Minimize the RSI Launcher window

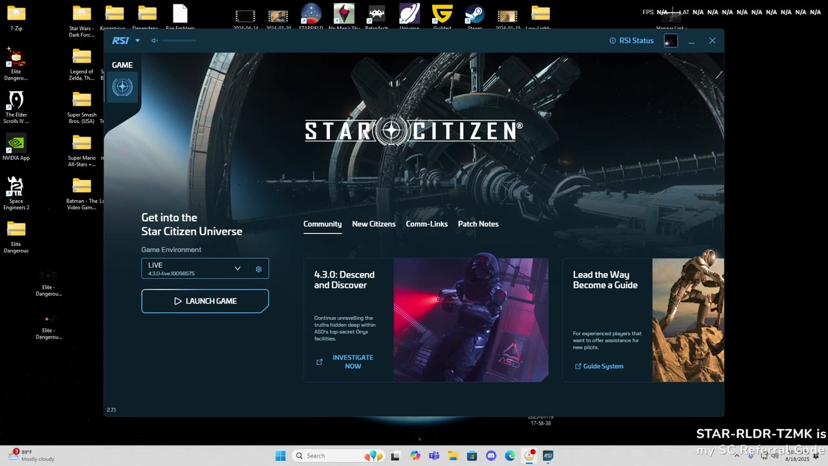coord(692,41)
